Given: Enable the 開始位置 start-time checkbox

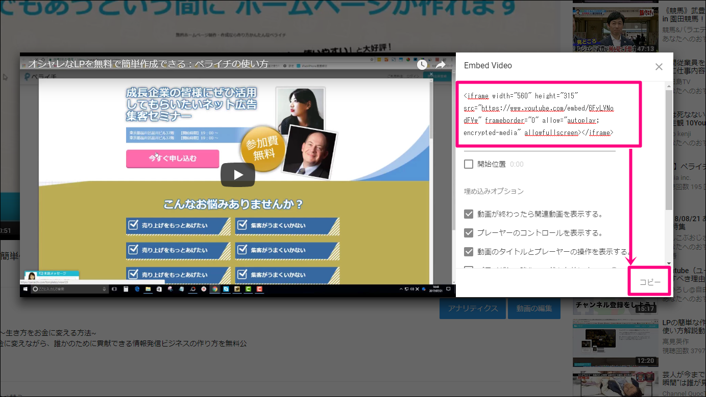Looking at the screenshot, I should pos(469,164).
